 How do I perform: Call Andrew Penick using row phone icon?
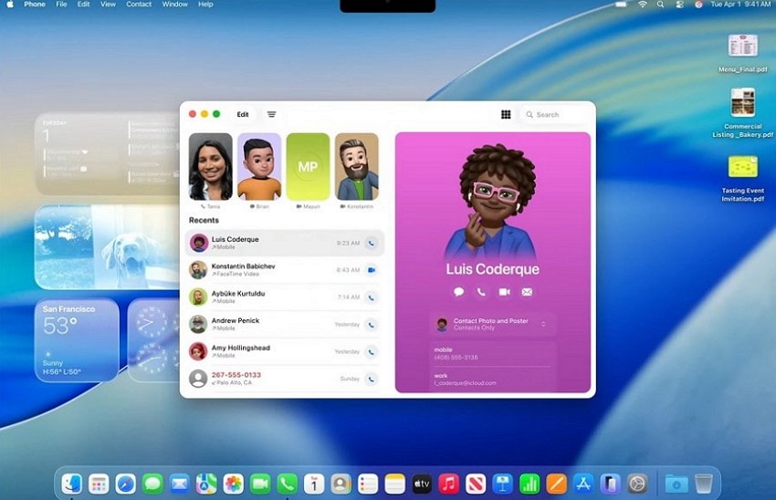pos(372,325)
